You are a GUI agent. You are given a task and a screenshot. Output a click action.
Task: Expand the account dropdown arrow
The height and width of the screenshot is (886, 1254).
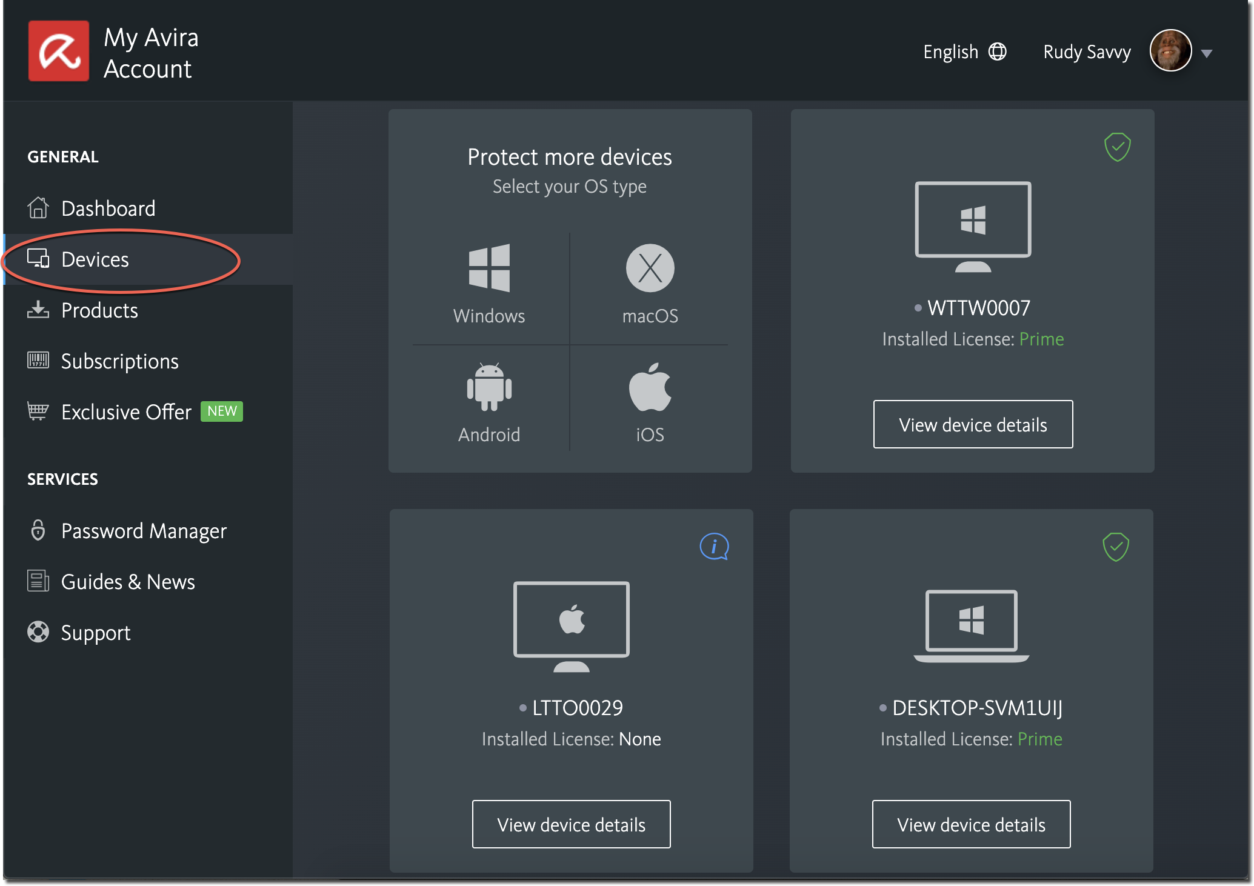pyautogui.click(x=1207, y=53)
